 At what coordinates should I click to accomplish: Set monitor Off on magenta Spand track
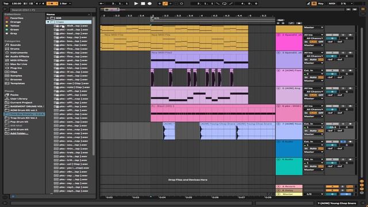tap(321, 42)
